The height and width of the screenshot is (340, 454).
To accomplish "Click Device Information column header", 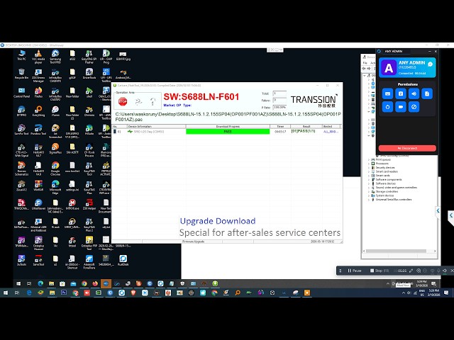I will 156,127.
